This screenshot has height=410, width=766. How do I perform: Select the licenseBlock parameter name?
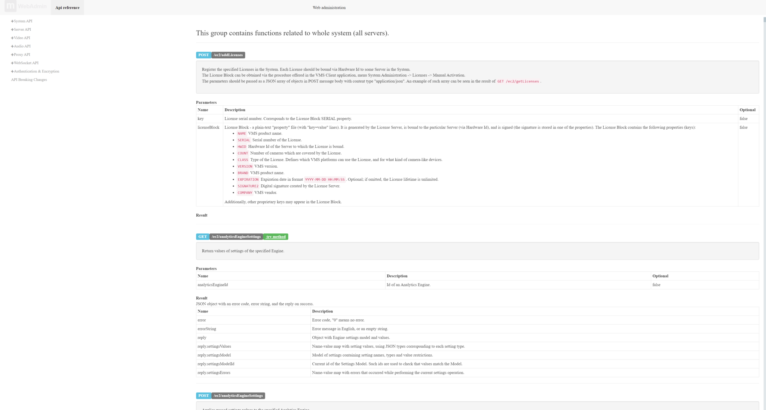click(x=208, y=128)
